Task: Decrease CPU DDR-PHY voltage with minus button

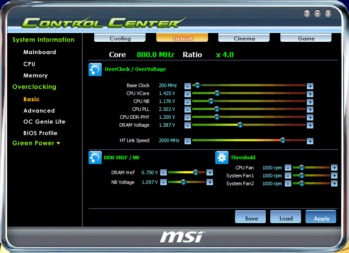Action: click(187, 117)
